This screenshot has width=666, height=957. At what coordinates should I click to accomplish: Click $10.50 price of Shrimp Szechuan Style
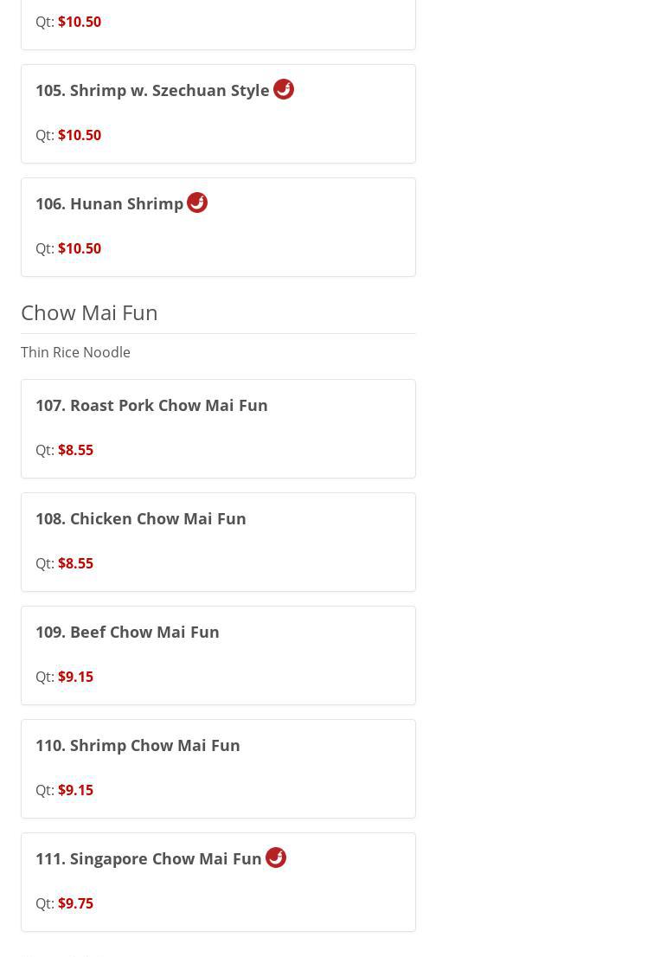click(80, 135)
